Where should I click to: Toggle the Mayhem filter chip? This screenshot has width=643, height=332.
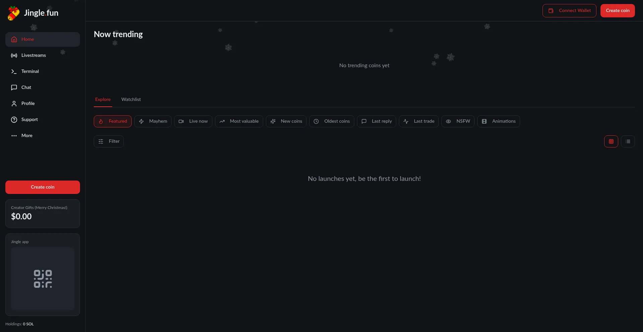153,121
